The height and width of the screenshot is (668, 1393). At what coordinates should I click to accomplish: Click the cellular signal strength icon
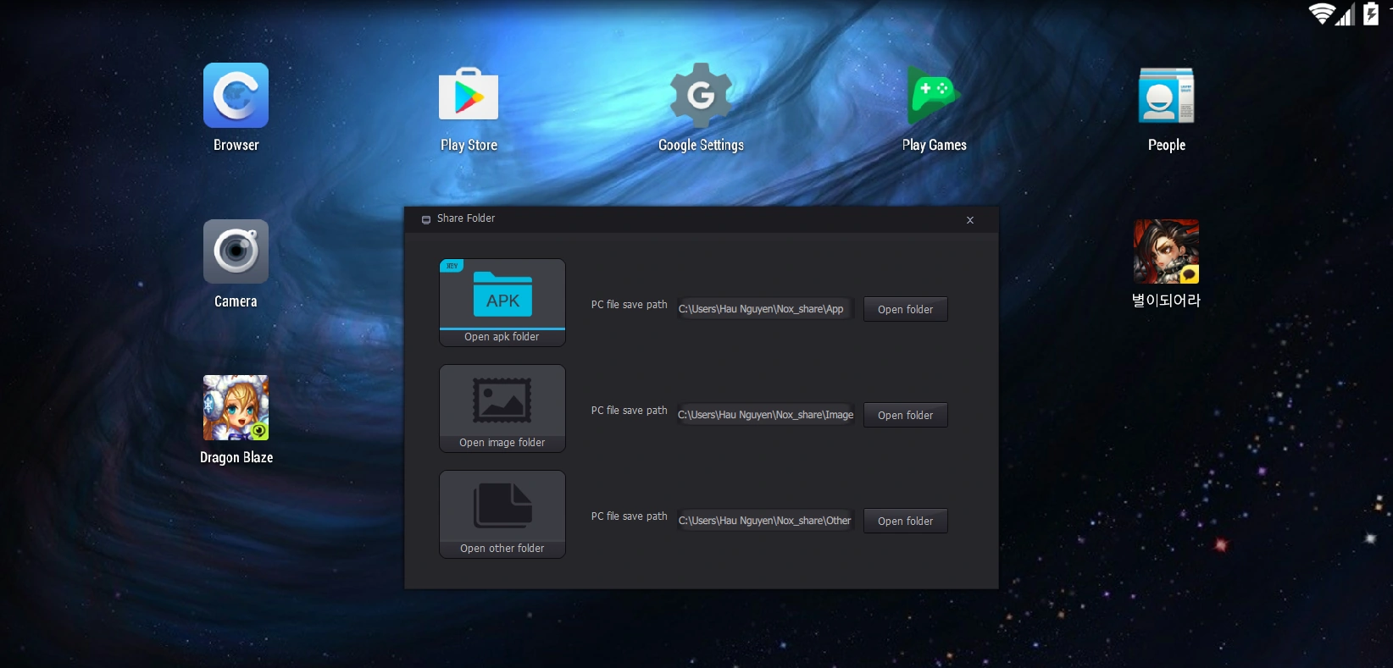click(x=1345, y=14)
